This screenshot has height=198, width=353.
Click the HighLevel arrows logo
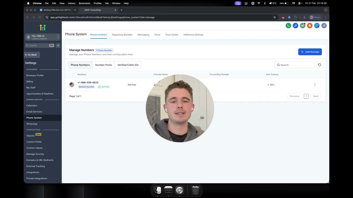coord(43,28)
